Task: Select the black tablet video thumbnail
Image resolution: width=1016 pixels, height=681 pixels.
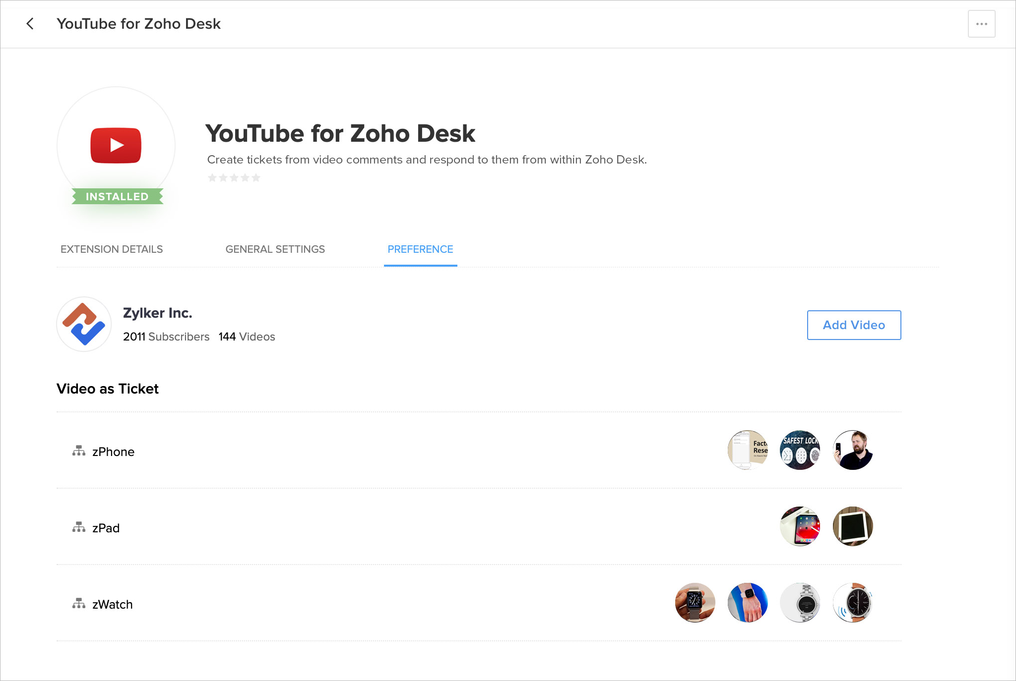Action: click(852, 526)
